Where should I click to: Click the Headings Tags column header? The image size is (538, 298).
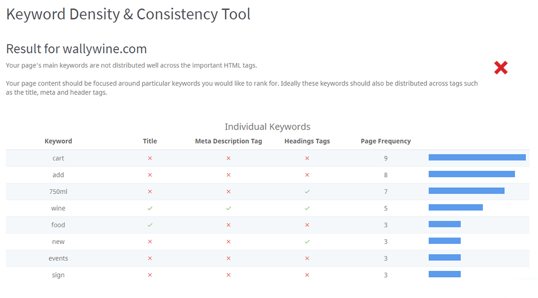point(307,141)
